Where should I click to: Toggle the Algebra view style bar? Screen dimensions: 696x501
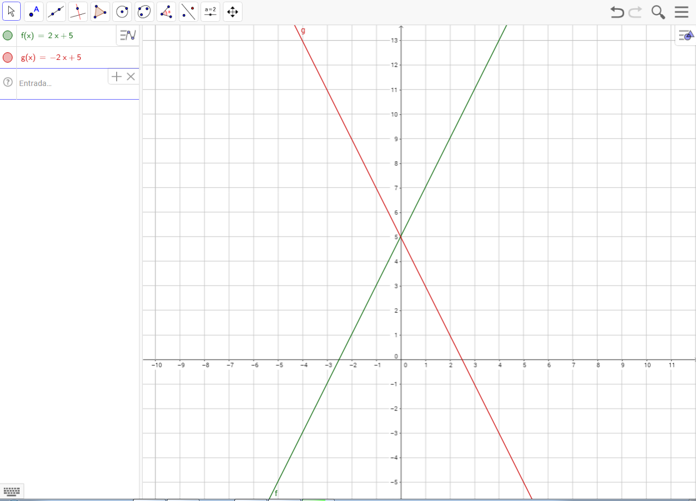pos(128,35)
